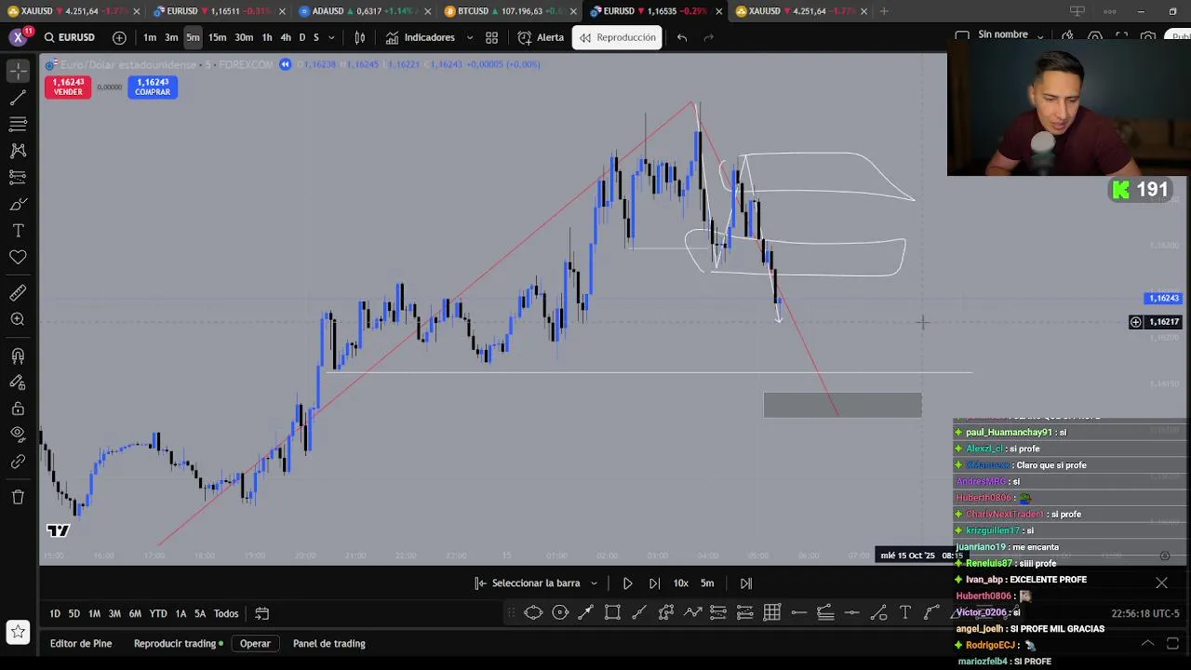Select the table grid favorite tool
Viewport: 1191px width, 670px height.
pos(772,612)
